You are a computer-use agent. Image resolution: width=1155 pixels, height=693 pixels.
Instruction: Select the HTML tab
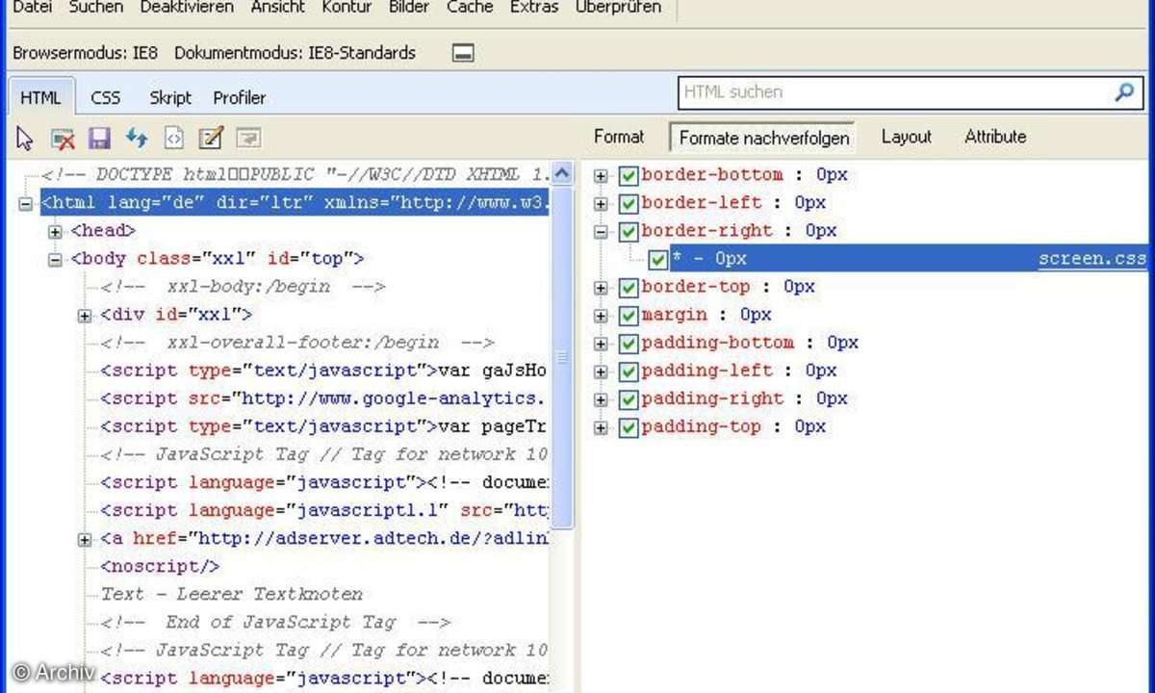[x=40, y=98]
